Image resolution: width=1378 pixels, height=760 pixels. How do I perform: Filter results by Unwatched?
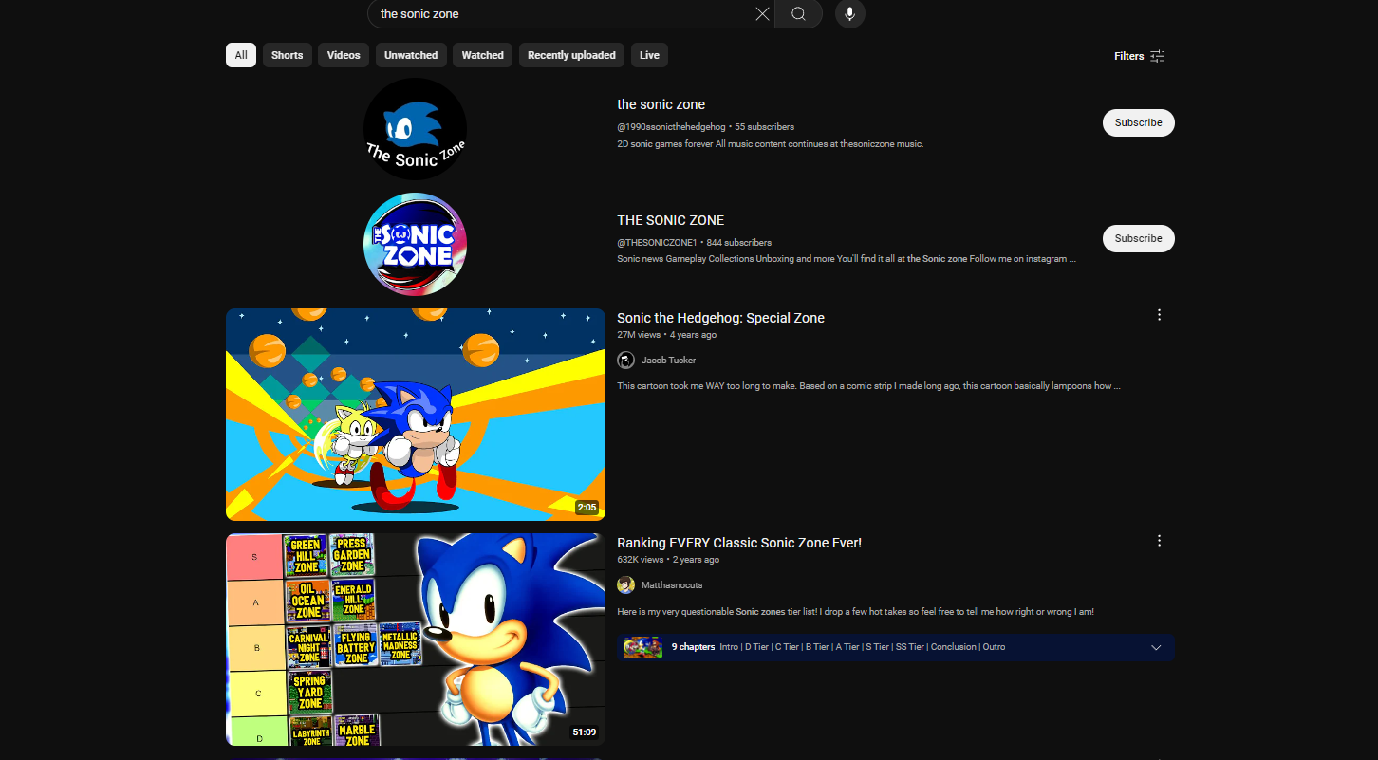pyautogui.click(x=411, y=55)
